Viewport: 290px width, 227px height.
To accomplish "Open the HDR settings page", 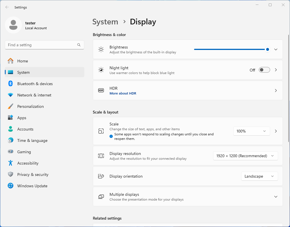I will (x=276, y=90).
